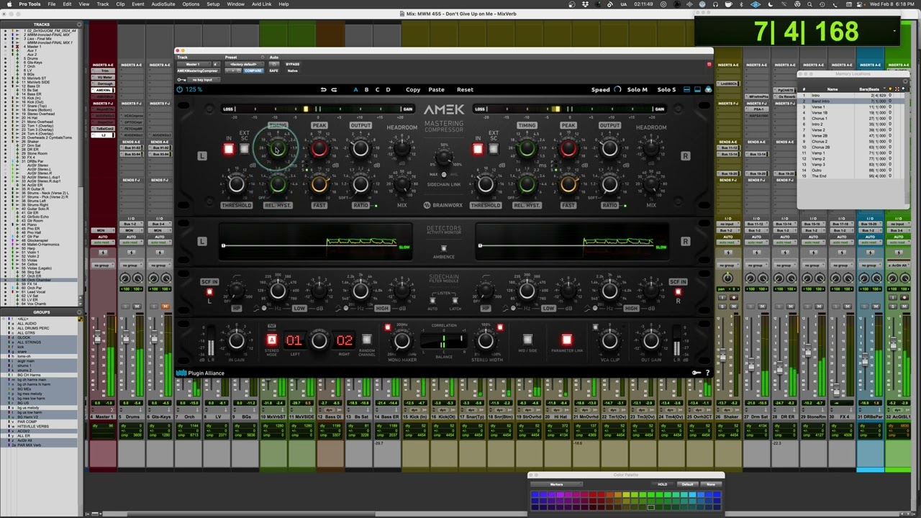Toggle the Ambience detector switch
Screen dimensions: 921x518
pyautogui.click(x=443, y=248)
